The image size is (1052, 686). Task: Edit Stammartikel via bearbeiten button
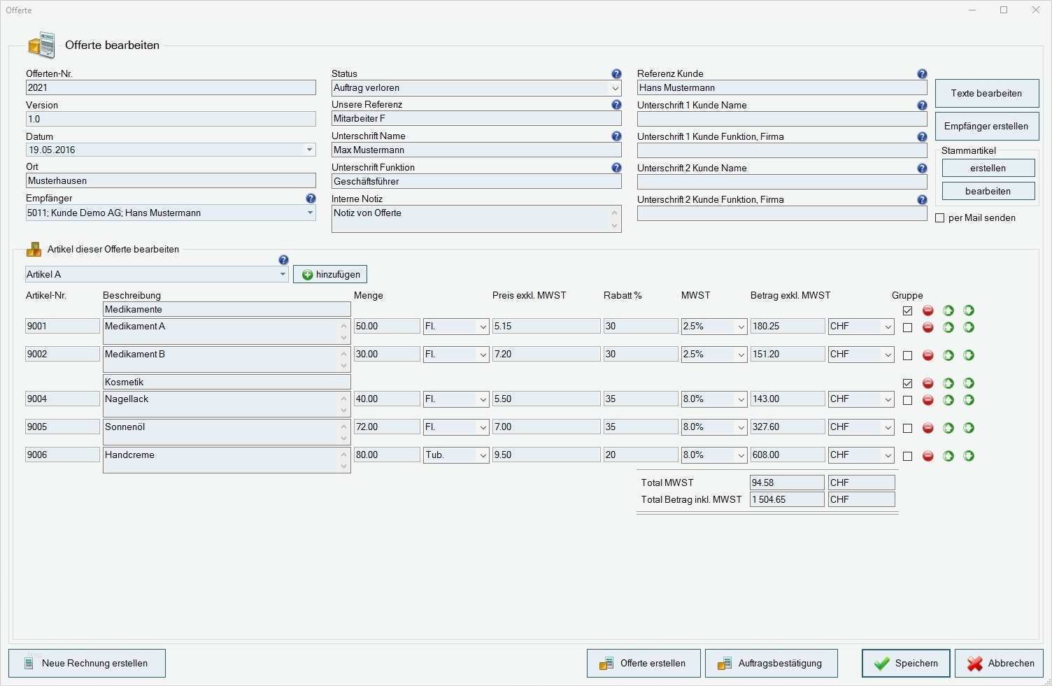tap(988, 191)
